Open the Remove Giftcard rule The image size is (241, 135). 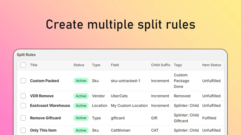pos(45,118)
